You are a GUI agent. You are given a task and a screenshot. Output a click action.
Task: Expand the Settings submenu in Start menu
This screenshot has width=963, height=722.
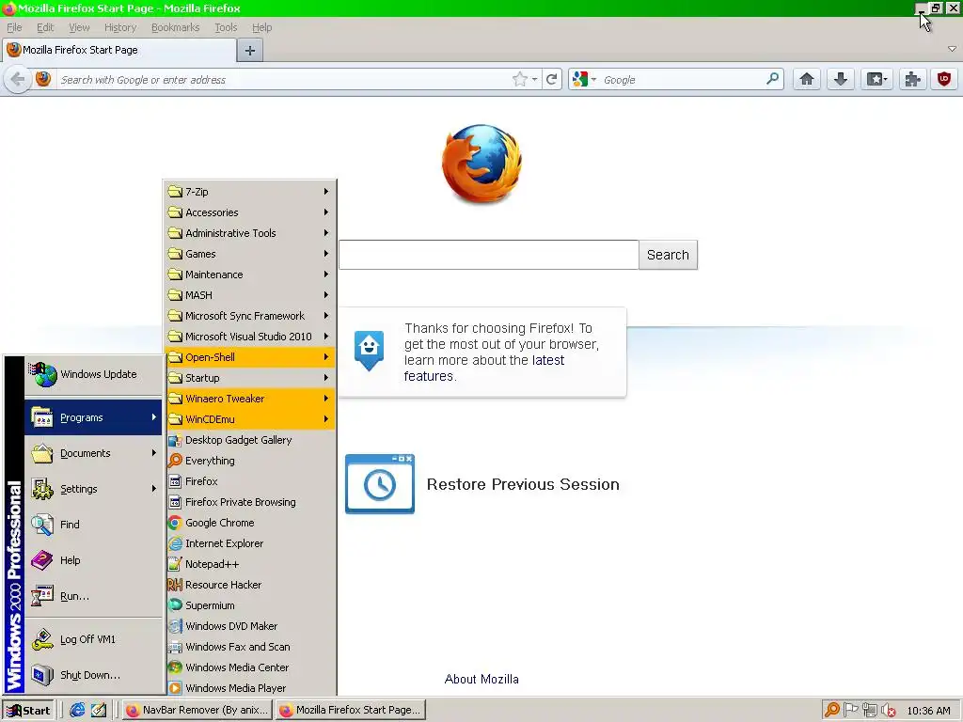click(x=93, y=489)
